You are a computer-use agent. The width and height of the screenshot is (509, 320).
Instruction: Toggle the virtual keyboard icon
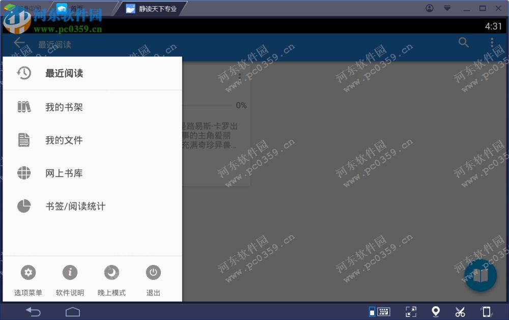[383, 311]
